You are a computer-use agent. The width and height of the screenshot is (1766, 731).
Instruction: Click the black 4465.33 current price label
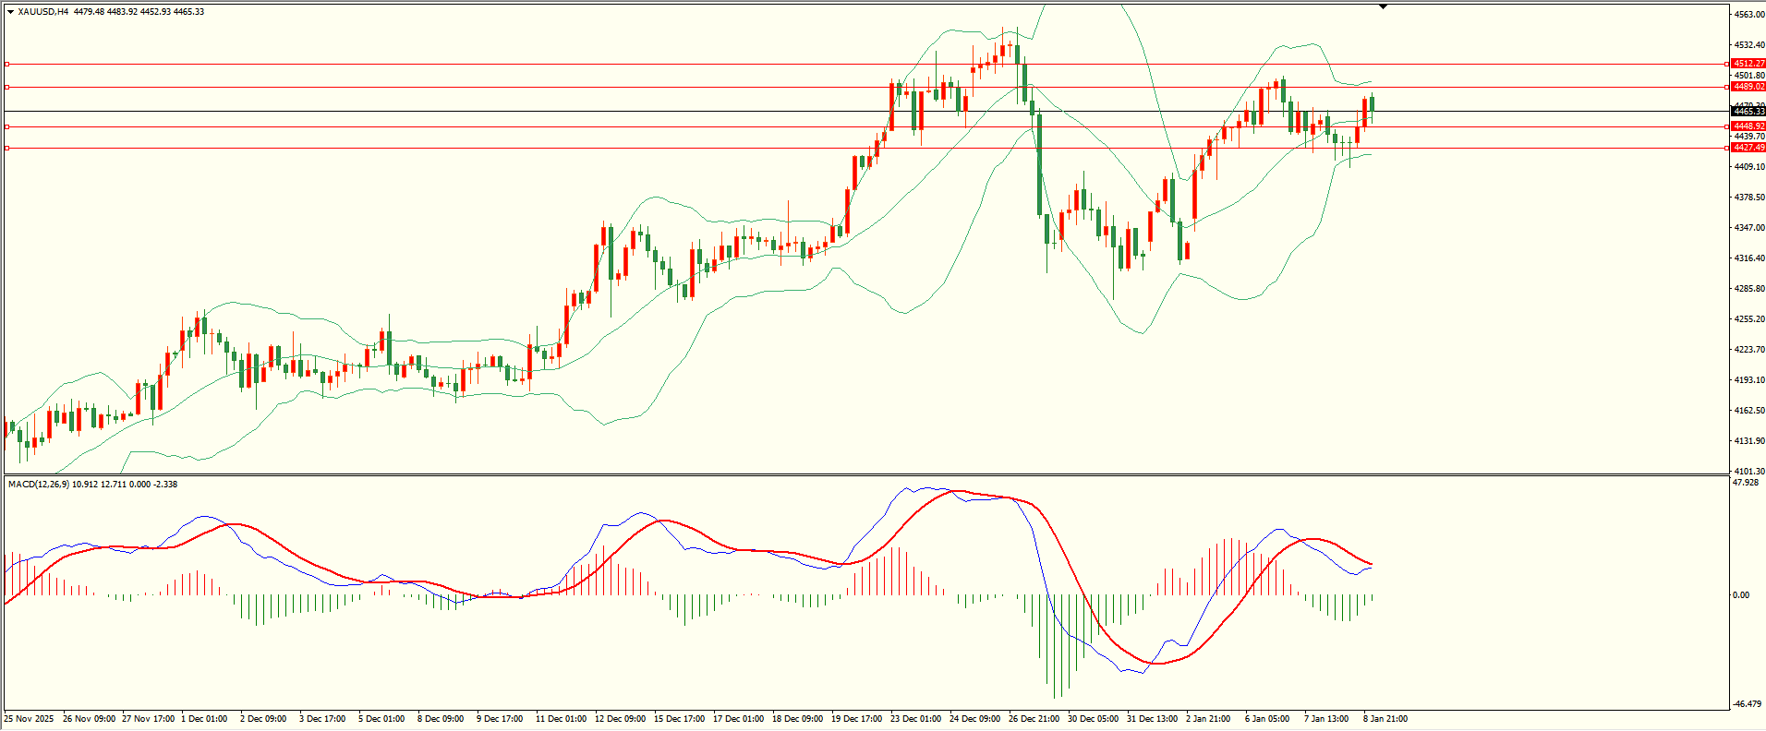click(x=1748, y=112)
